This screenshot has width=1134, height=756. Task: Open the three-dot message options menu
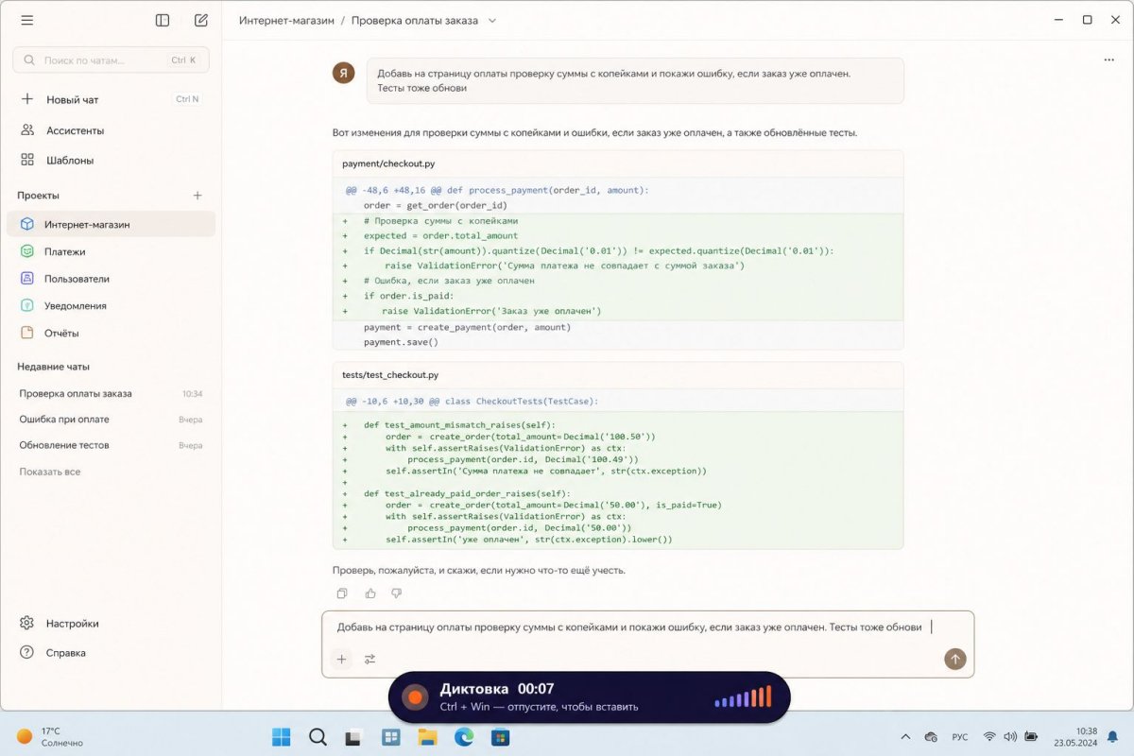pyautogui.click(x=1108, y=60)
